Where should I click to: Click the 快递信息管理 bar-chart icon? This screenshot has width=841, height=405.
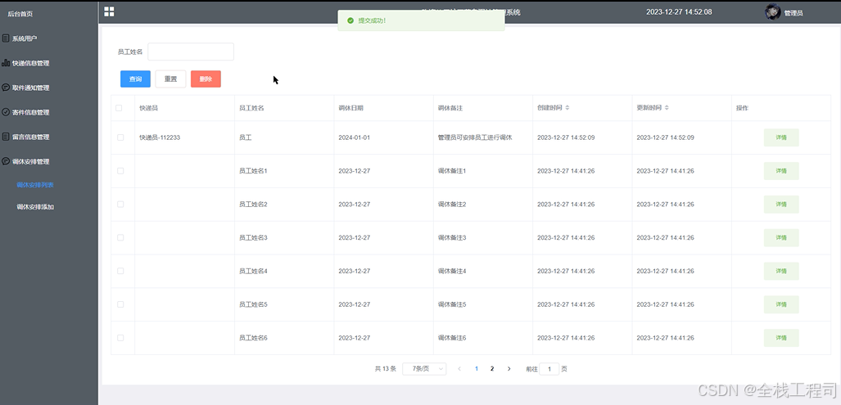tap(6, 63)
